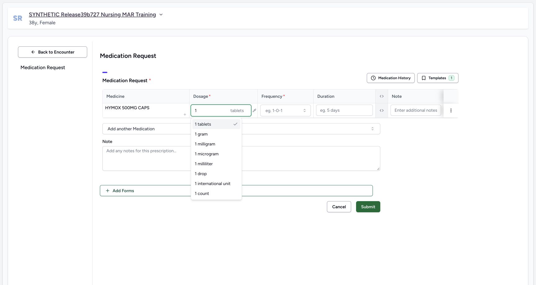Open Add another Medication dropdown
This screenshot has width=536, height=285.
click(241, 129)
